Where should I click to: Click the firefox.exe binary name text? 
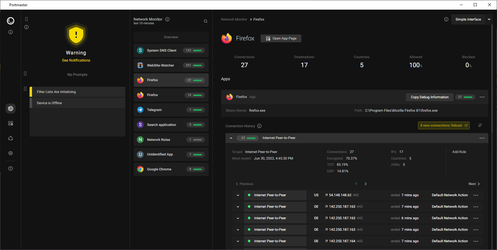(x=257, y=110)
